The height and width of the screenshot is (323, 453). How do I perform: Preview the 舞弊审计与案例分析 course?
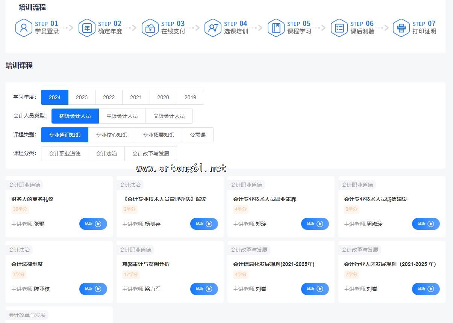[x=204, y=289]
